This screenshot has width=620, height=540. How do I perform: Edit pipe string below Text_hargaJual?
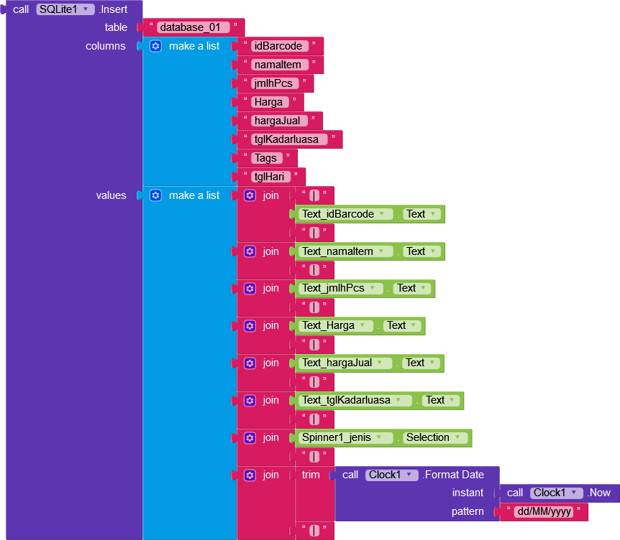tap(314, 382)
